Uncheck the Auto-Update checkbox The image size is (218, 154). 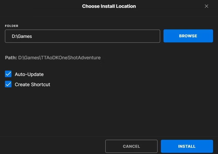[8, 74]
